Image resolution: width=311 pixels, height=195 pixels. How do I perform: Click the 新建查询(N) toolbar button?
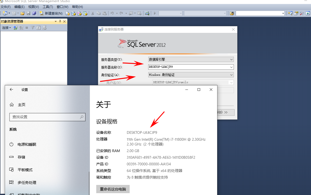click(51, 13)
